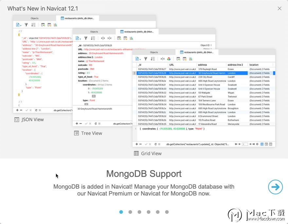The width and height of the screenshot is (288, 224).
Task: Click the refresh icon in Tree View window
Action: (x=96, y=124)
